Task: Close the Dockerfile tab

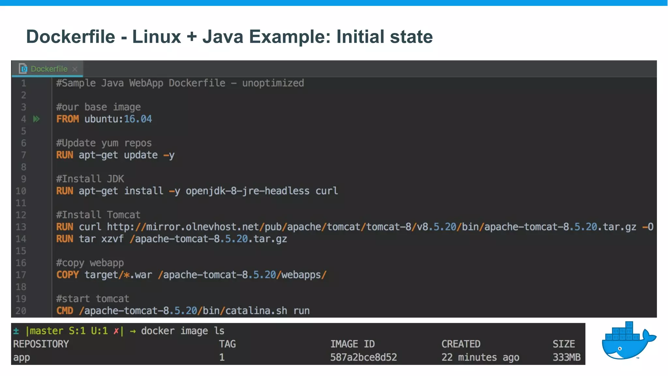Action: point(75,69)
